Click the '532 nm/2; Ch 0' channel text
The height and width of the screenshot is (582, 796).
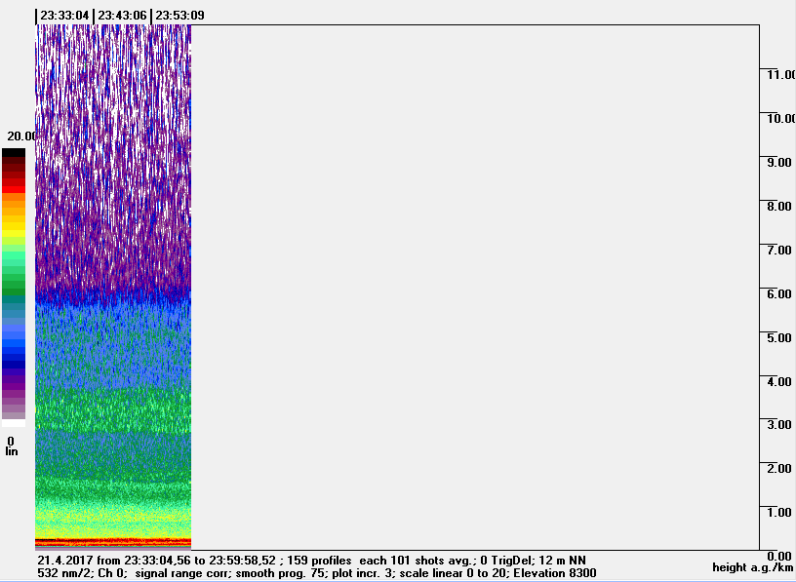pyautogui.click(x=82, y=573)
